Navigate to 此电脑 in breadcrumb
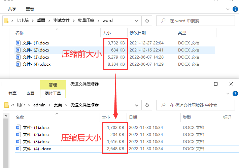 pos(23,21)
